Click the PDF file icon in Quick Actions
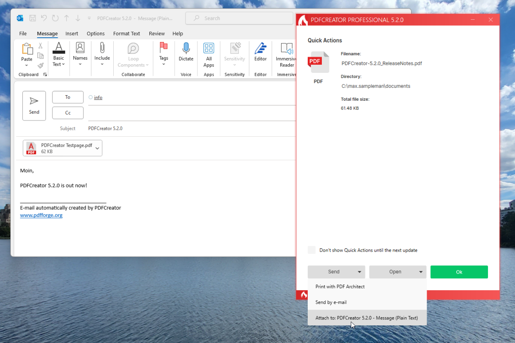This screenshot has height=343, width=515. [x=318, y=63]
